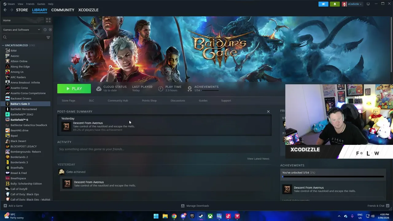
Task: Select Battlefield™ 6 in the library
Action: 19,120
